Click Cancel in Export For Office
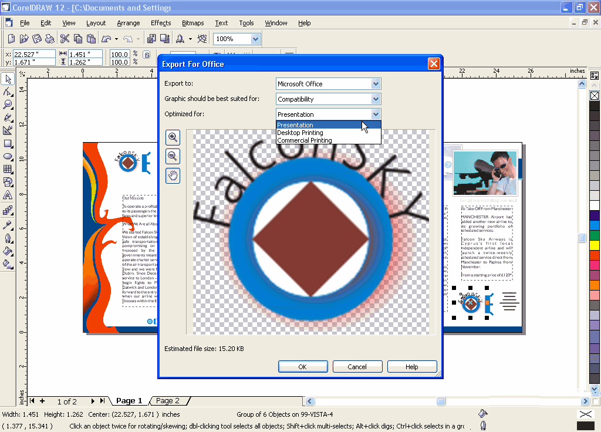 (357, 367)
